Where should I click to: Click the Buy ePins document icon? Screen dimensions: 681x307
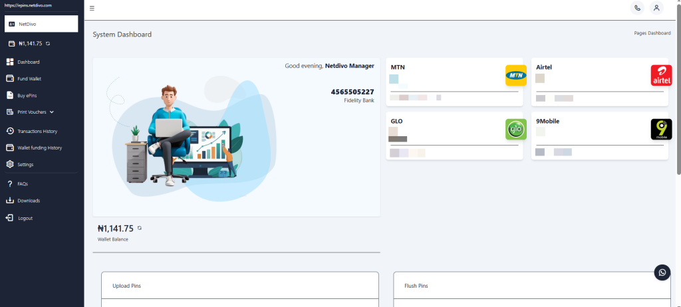click(x=10, y=95)
